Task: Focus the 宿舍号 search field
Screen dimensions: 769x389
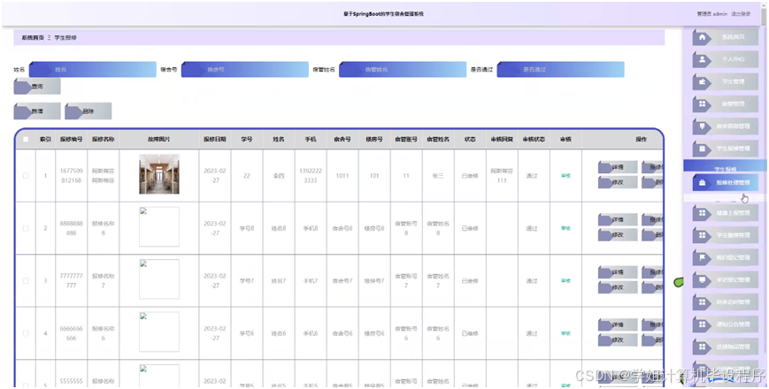Action: tap(245, 70)
